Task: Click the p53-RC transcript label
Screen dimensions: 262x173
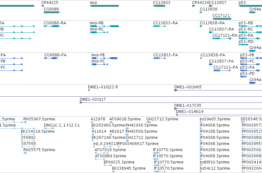Action: 246,29
